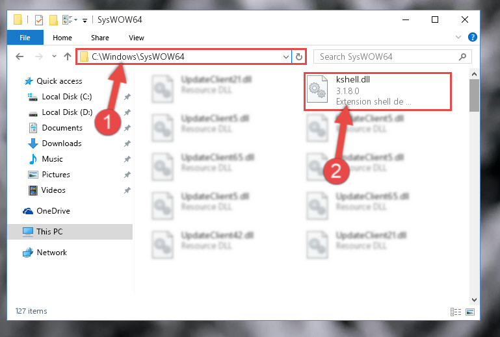Refresh the SysWOW64 folder view

[299, 56]
